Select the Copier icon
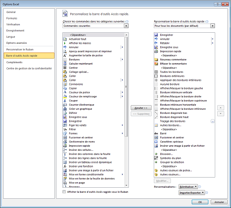 click(65, 89)
